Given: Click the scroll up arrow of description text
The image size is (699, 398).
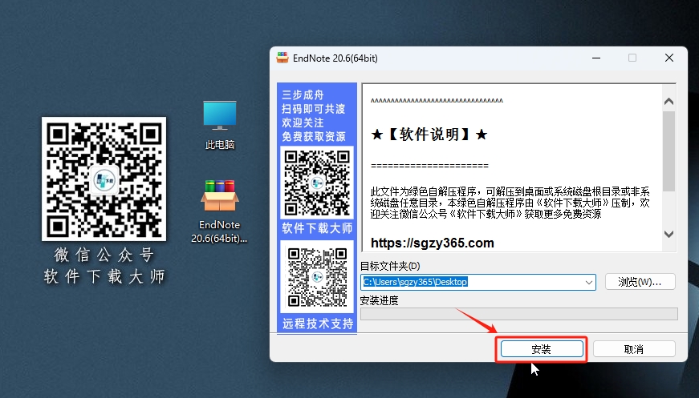Looking at the screenshot, I should [x=669, y=102].
